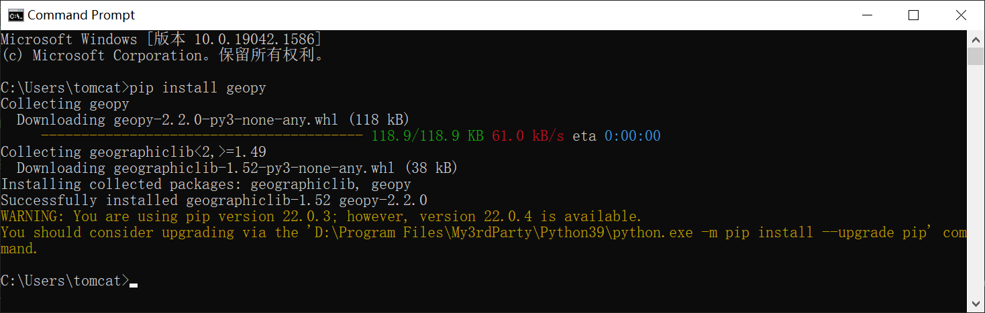The height and width of the screenshot is (313, 985).
Task: Click the blue "0:00:00" eta value
Action: pos(633,136)
